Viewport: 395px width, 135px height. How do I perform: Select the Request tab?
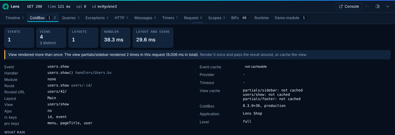(x=193, y=18)
